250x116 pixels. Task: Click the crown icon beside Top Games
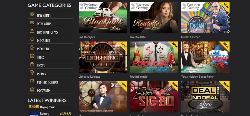pyautogui.click(x=32, y=23)
